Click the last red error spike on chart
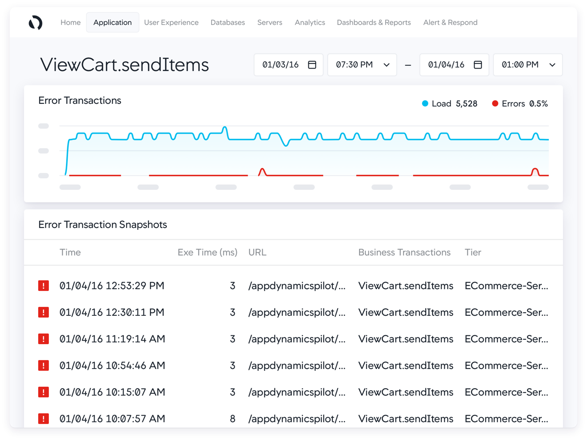This screenshot has height=440, width=587. click(535, 172)
